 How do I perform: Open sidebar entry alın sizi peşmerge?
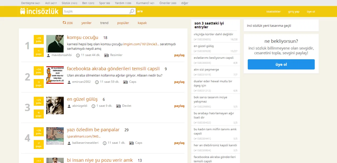click(x=206, y=70)
